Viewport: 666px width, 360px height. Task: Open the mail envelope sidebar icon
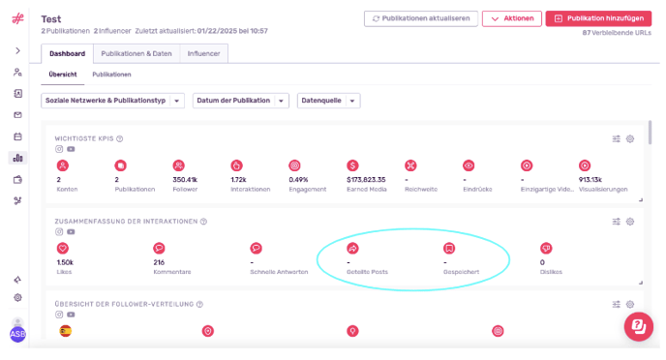coord(17,115)
